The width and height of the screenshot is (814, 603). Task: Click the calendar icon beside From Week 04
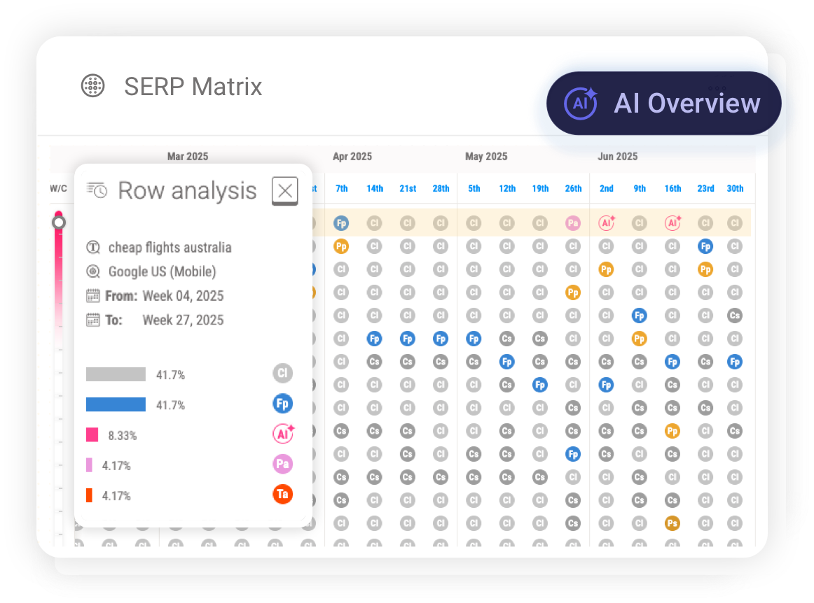pyautogui.click(x=92, y=295)
